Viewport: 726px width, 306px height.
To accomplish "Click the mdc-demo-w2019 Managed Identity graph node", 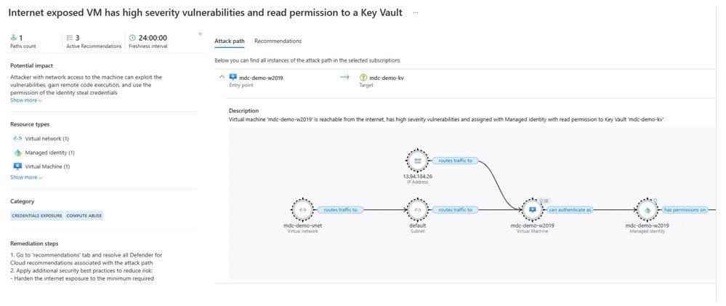I will coord(647,210).
